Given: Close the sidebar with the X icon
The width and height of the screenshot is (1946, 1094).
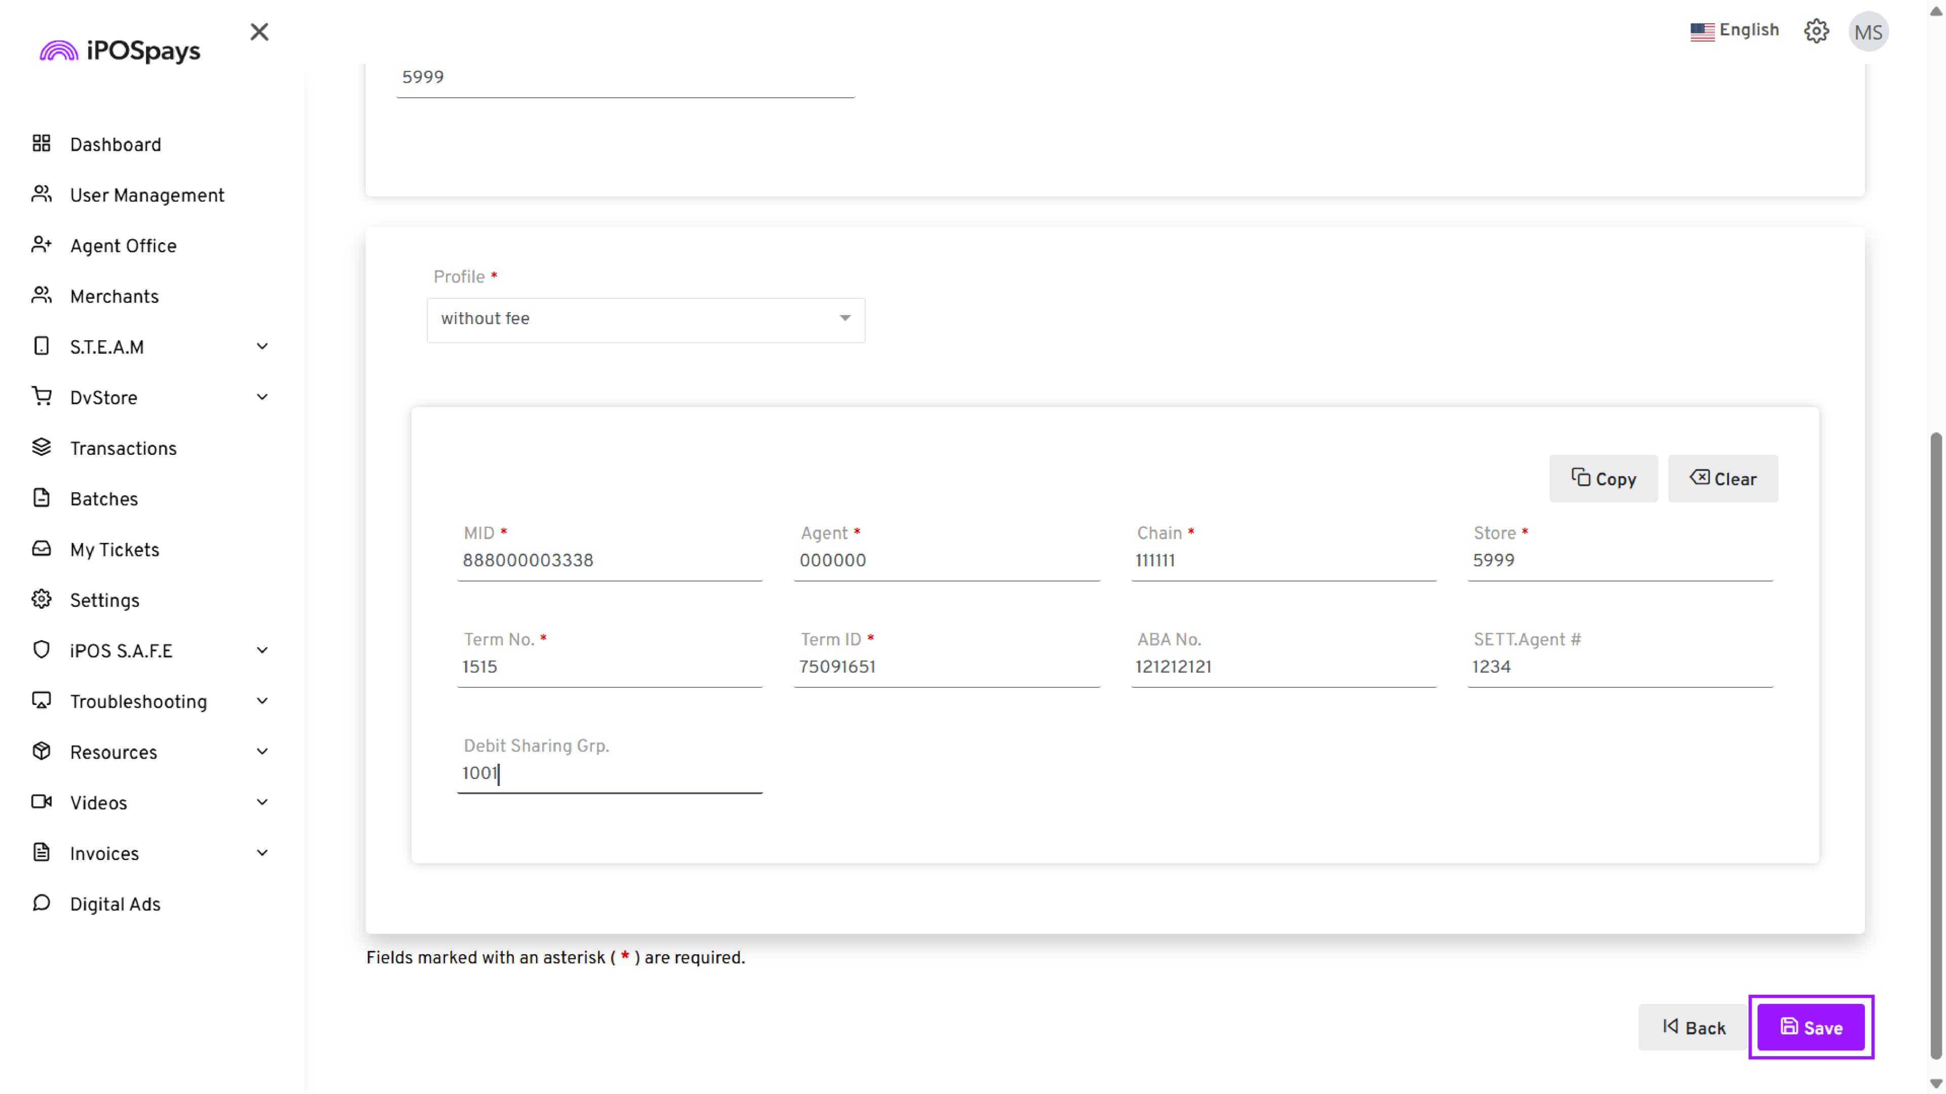Looking at the screenshot, I should (x=259, y=32).
